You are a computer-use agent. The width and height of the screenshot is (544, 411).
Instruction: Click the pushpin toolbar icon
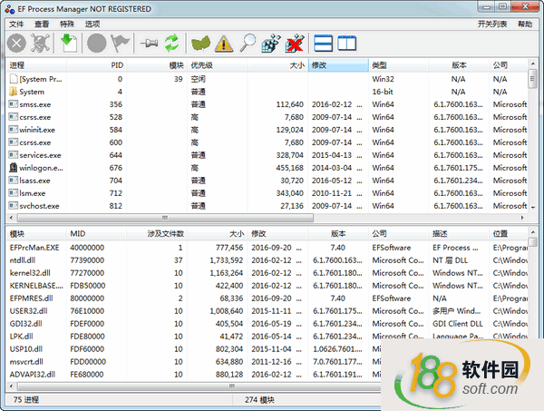pos(147,43)
